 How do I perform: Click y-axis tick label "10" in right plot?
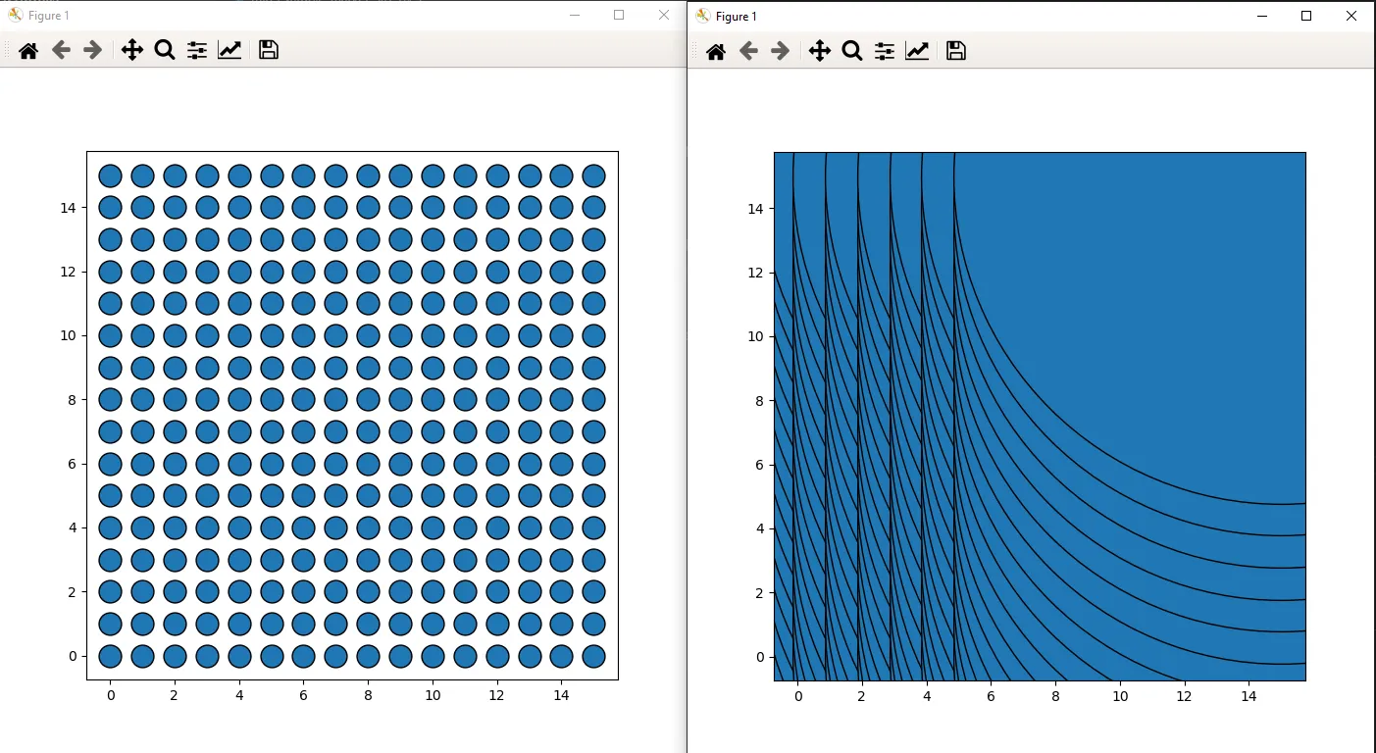coord(755,336)
